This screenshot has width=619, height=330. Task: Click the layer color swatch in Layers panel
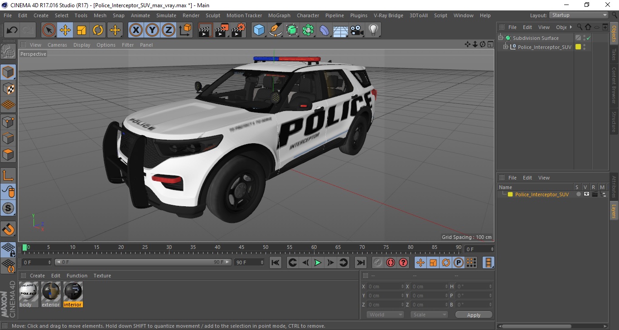(510, 194)
